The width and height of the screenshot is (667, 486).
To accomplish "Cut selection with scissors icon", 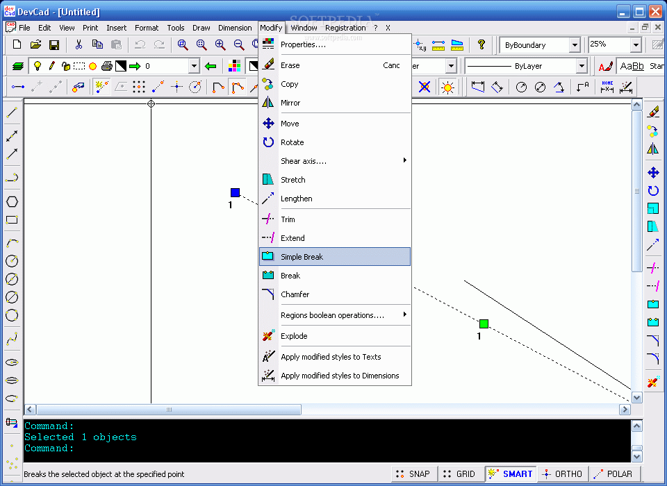I will (x=79, y=44).
